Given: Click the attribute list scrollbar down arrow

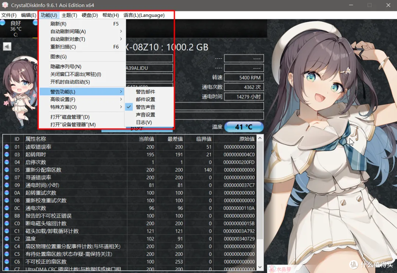Looking at the screenshot, I should coord(260,267).
